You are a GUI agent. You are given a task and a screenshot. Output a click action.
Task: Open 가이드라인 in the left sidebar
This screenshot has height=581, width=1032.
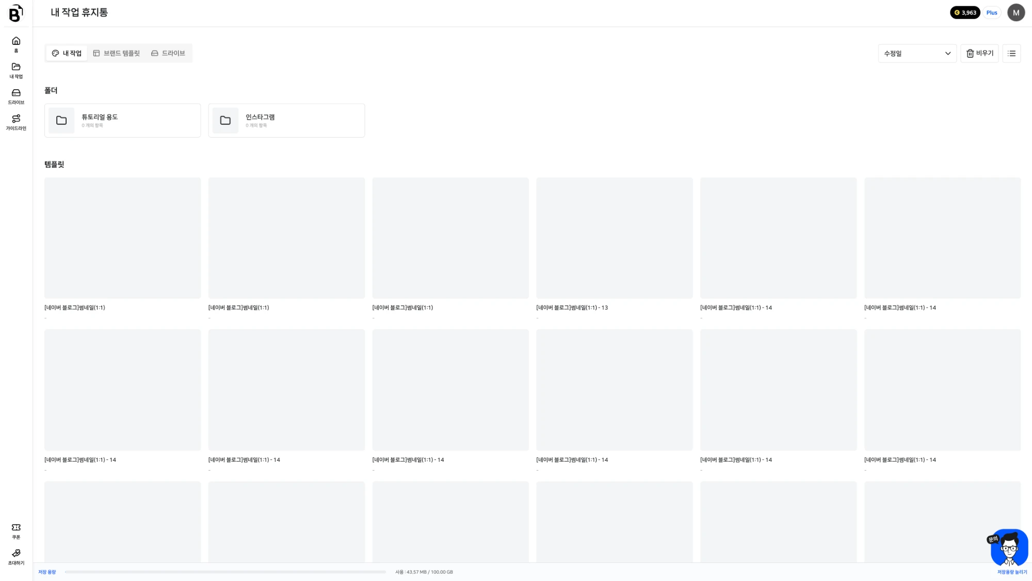tap(16, 122)
